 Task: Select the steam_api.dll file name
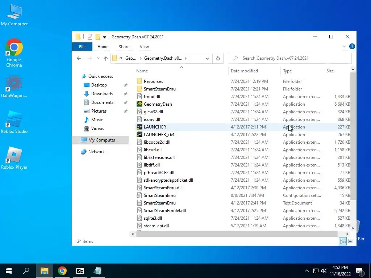(x=156, y=226)
